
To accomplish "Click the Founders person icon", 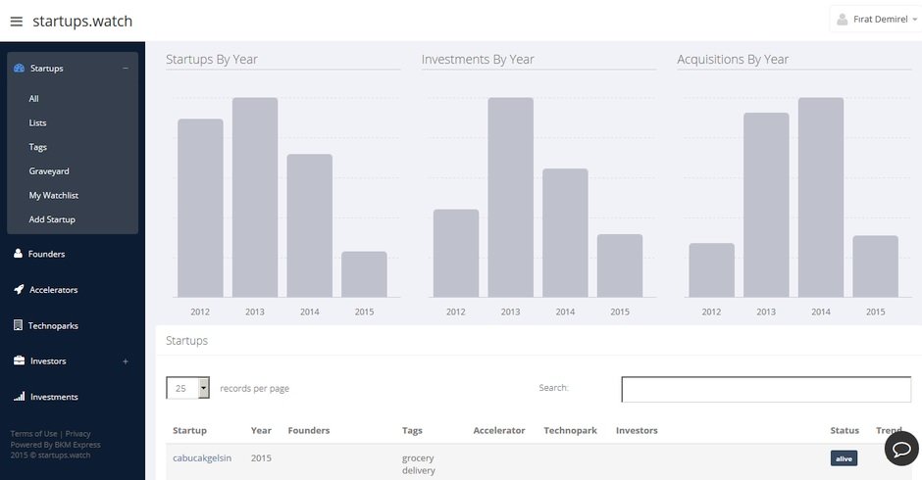I will 19,254.
